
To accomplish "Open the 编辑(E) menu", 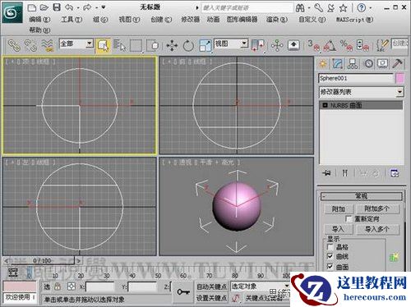I will (x=39, y=20).
